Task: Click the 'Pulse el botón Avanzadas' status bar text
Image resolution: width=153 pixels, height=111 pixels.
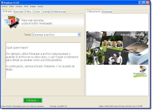Action: click(x=22, y=106)
